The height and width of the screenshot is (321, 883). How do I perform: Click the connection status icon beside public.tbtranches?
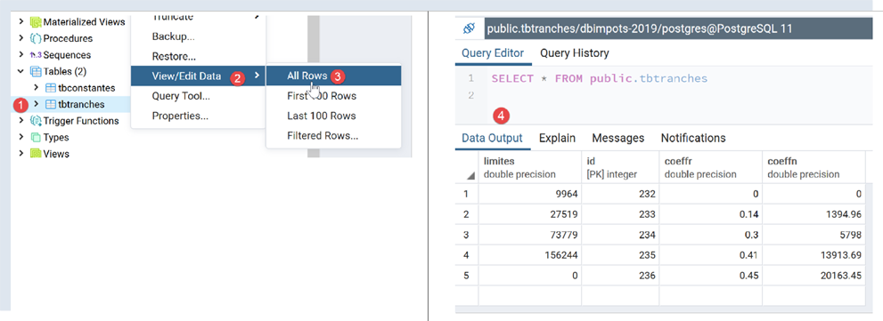pos(469,28)
